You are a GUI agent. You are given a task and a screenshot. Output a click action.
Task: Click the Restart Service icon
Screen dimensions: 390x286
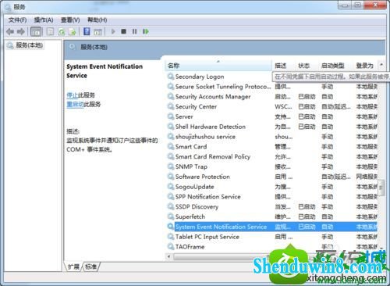[x=146, y=31]
